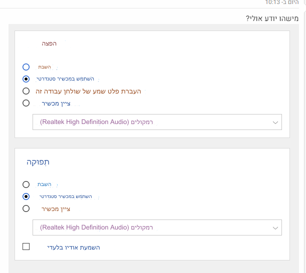Select the 'ציין מכשיר' radio button under תפוקה
The height and width of the screenshot is (273, 306).
tap(26, 208)
